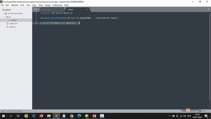
Task: Click ENG language indicator
Action: click(x=189, y=116)
